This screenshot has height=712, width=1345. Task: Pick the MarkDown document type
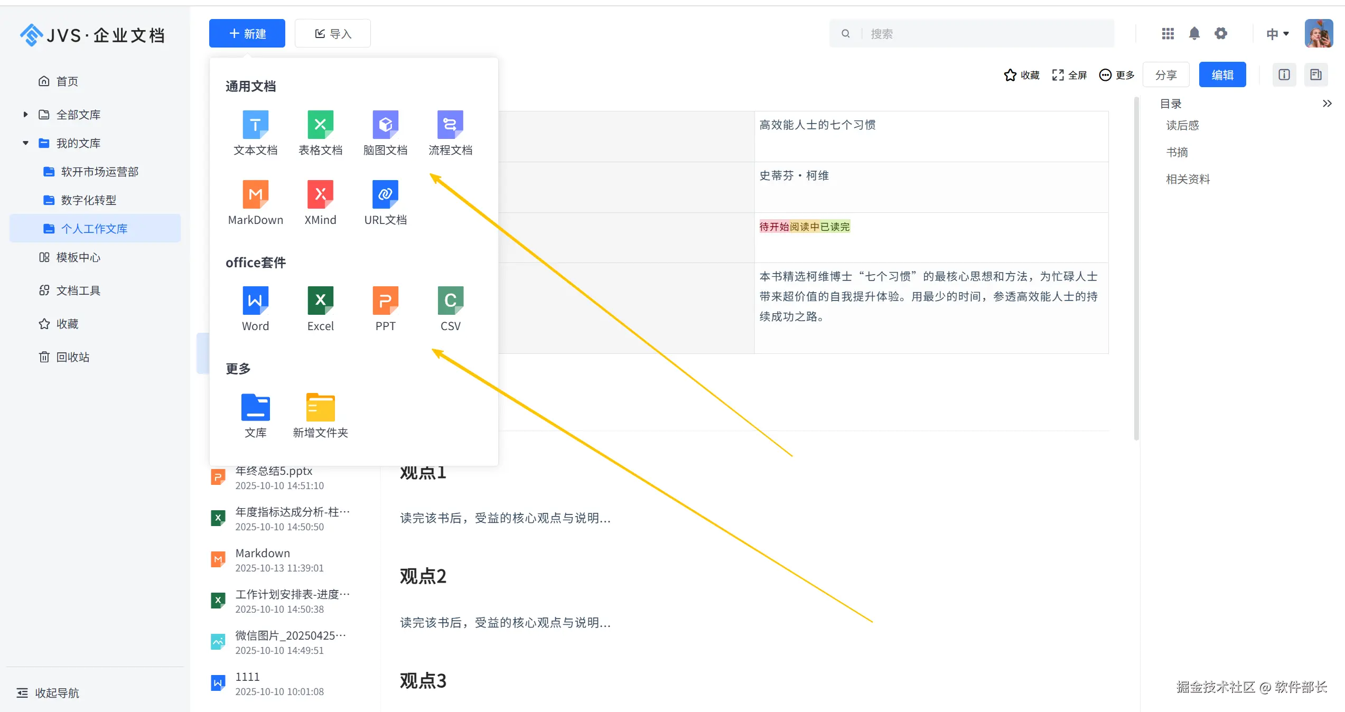point(255,194)
